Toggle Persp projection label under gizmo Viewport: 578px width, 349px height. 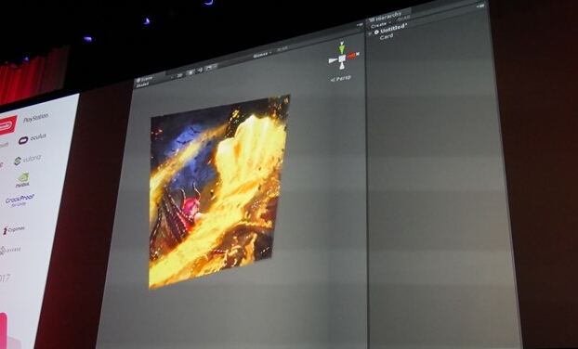coord(341,79)
